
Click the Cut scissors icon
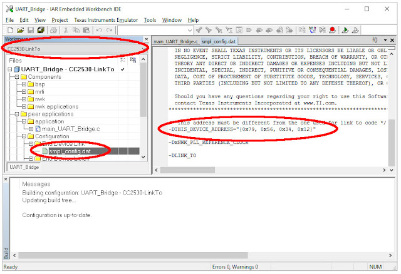tap(66, 30)
